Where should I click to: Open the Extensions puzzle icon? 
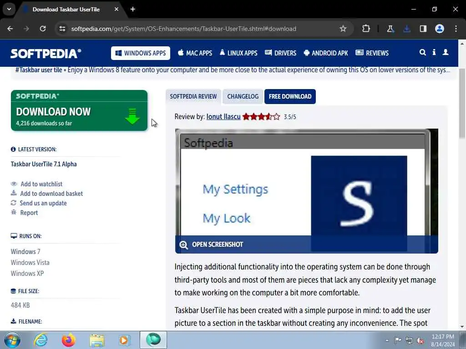[x=366, y=29]
